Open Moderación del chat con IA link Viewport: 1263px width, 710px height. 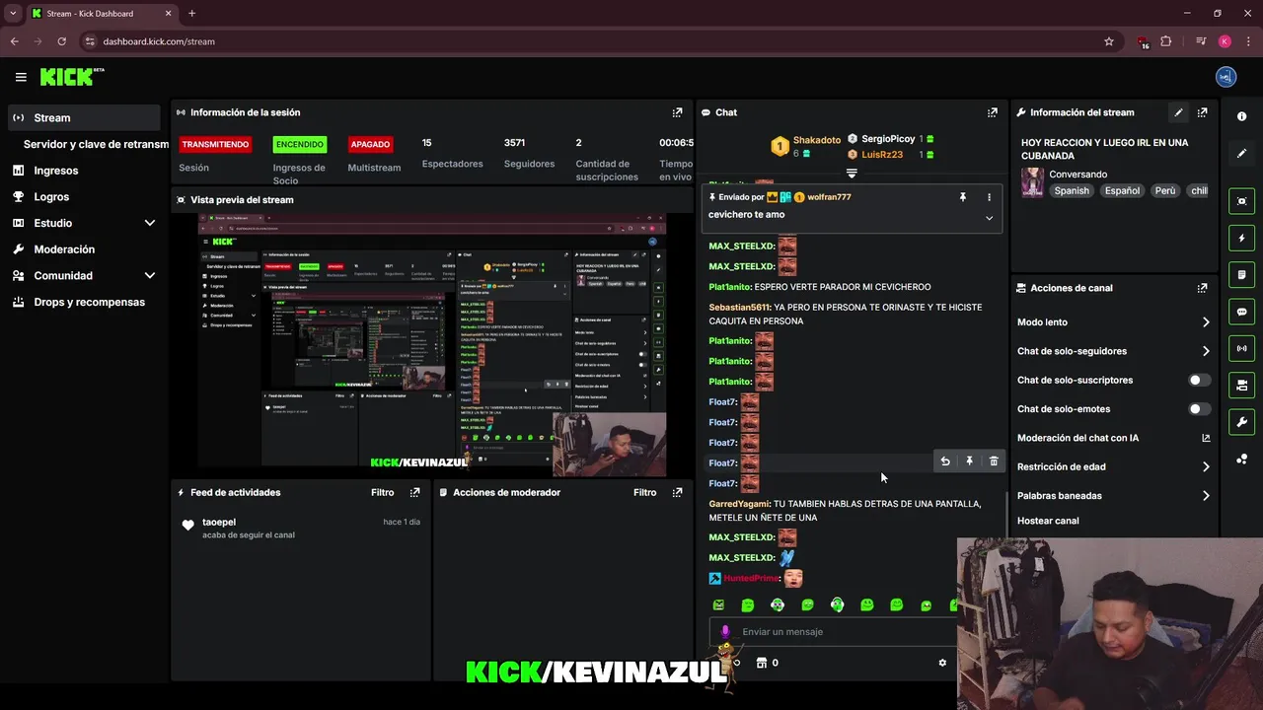pos(1113,438)
